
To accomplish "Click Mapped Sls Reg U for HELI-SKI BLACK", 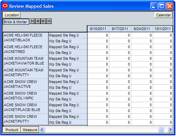I will (68, 35).
